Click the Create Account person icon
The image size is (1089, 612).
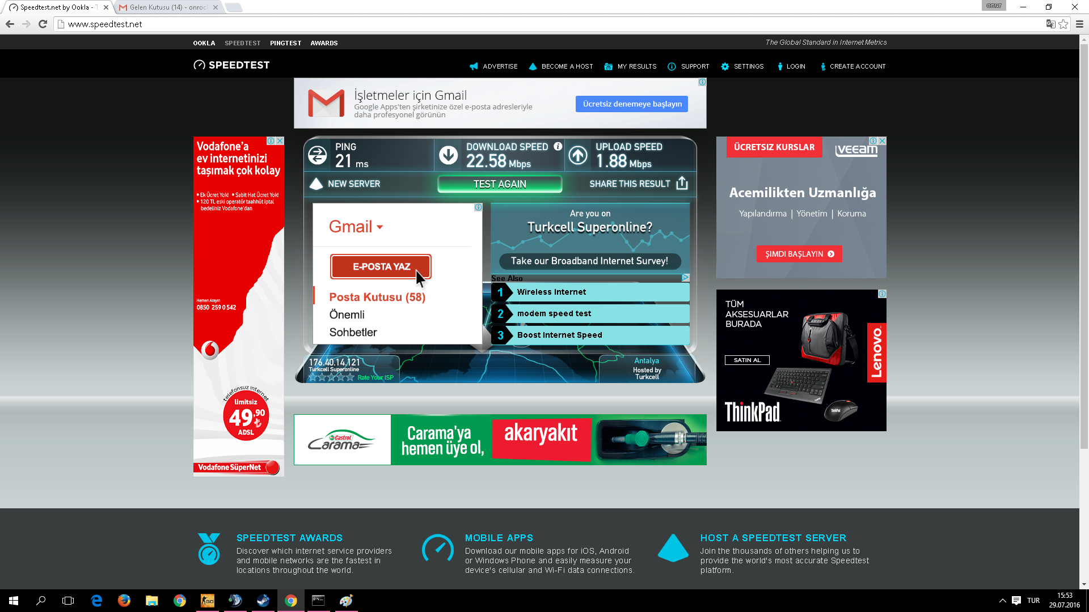coord(823,66)
